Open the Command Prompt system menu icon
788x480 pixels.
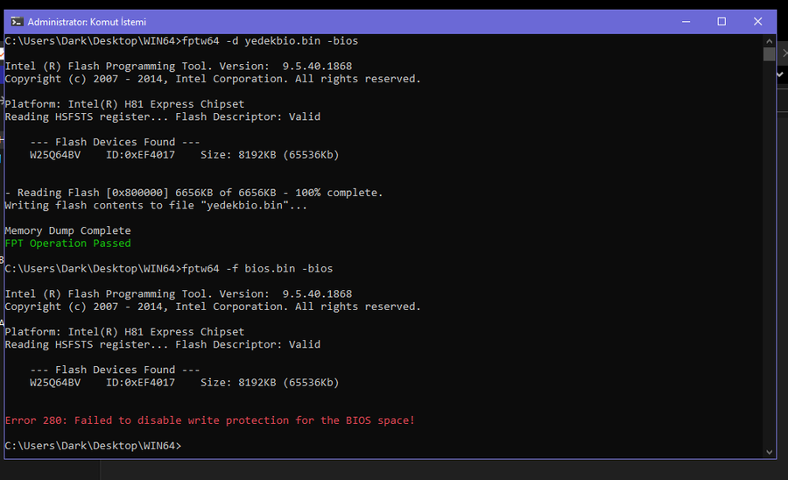pos(18,22)
